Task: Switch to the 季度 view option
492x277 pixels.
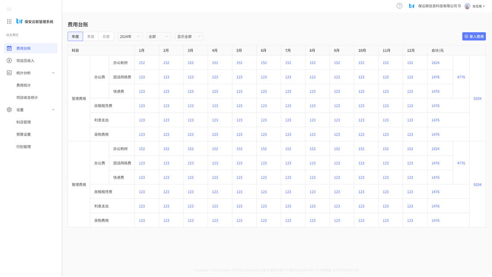Action: pyautogui.click(x=90, y=36)
